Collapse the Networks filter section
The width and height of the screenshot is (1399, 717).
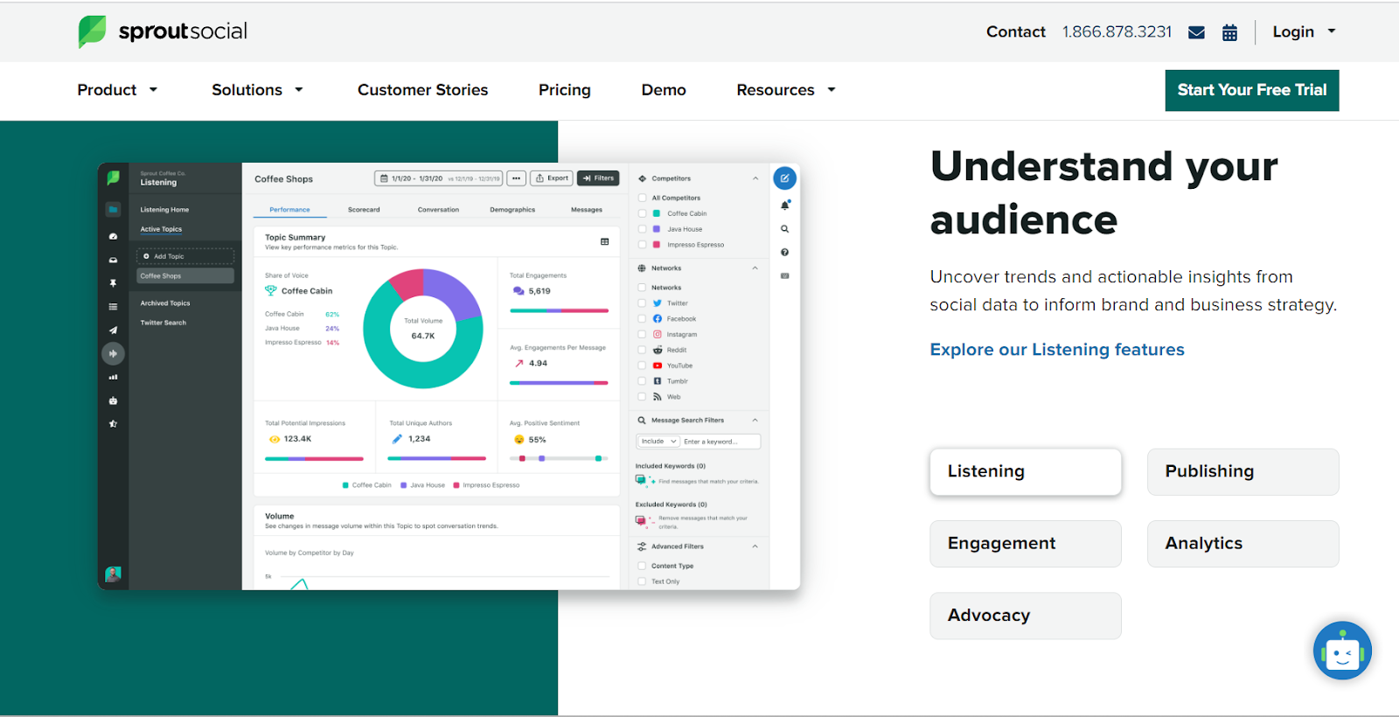pos(755,268)
